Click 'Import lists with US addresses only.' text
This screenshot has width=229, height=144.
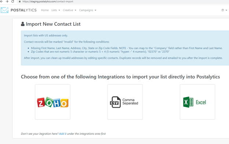[46, 36]
